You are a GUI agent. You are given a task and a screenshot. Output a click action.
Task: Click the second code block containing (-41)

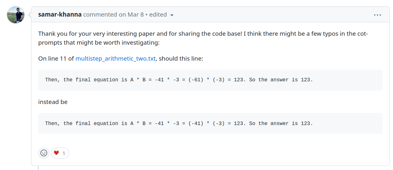point(210,123)
